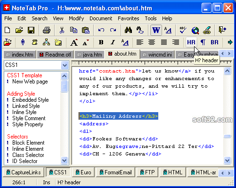Open the Document menu
The height and width of the screenshot is (188, 236).
pyautogui.click(x=101, y=18)
